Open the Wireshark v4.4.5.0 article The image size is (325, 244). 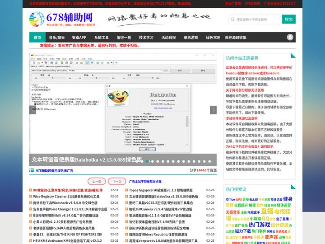[x=65, y=203]
